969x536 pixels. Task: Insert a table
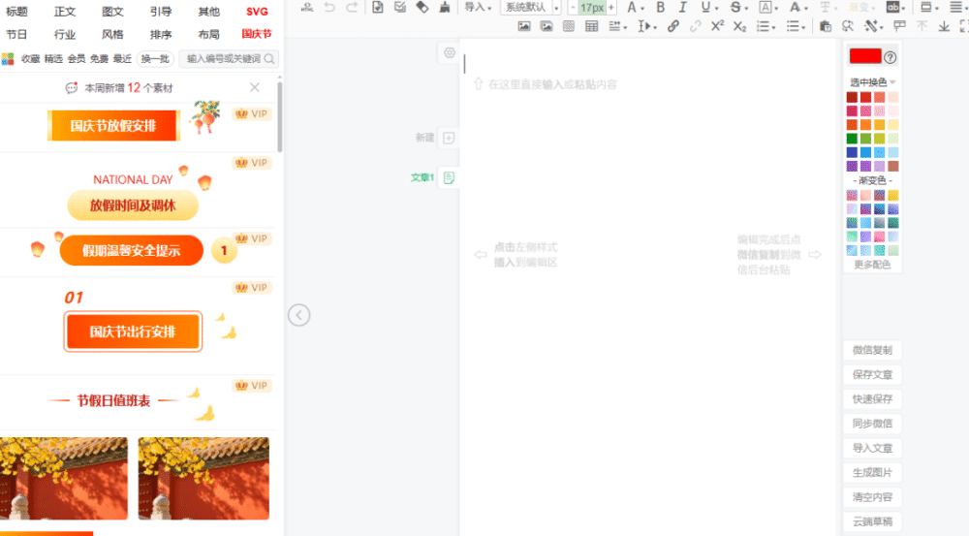[591, 26]
